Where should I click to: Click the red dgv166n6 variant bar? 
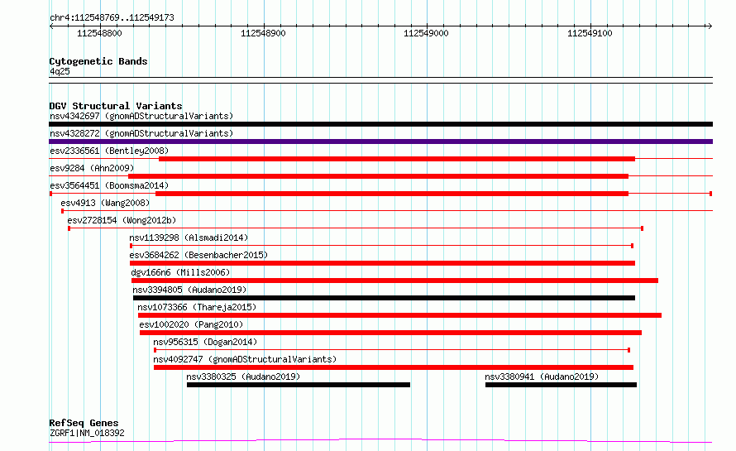[394, 281]
